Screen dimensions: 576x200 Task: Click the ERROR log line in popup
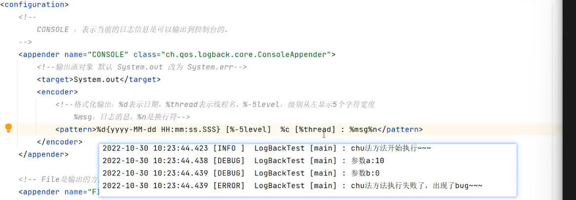tap(291, 186)
